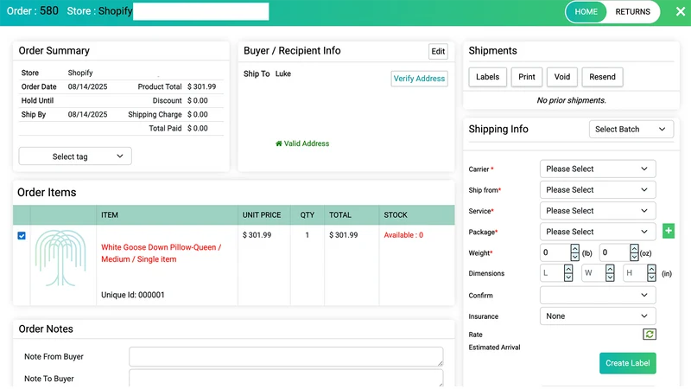Switch to the HOME tab
This screenshot has width=691, height=389.
point(586,12)
